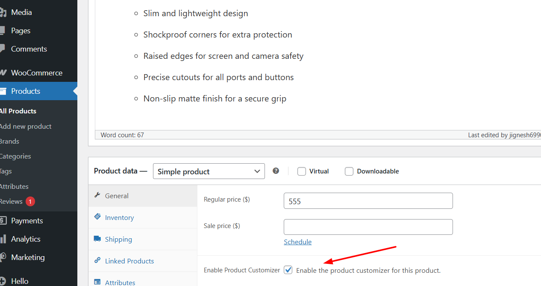This screenshot has height=286, width=541.
Task: Open the Simple product type dropdown
Action: point(209,171)
